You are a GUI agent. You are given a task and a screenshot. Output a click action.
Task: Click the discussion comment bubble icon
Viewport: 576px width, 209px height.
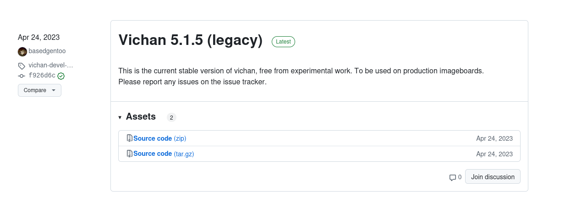pos(452,177)
